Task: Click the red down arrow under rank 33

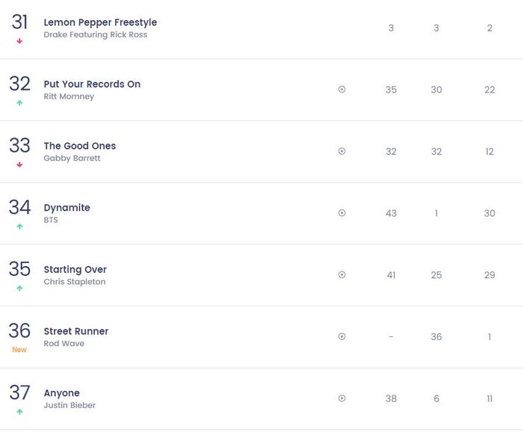Action: click(x=19, y=164)
